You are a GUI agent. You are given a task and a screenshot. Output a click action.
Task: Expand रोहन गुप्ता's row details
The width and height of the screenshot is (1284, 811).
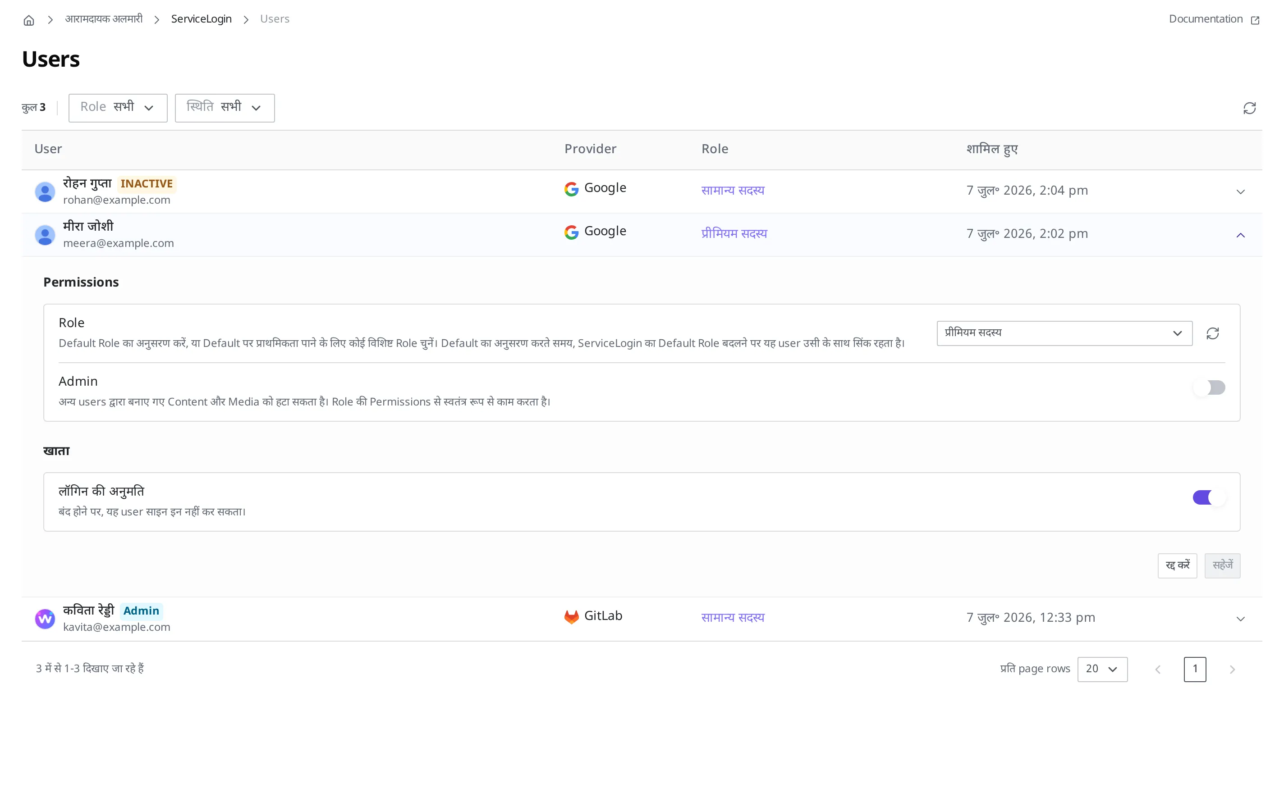pyautogui.click(x=1240, y=192)
